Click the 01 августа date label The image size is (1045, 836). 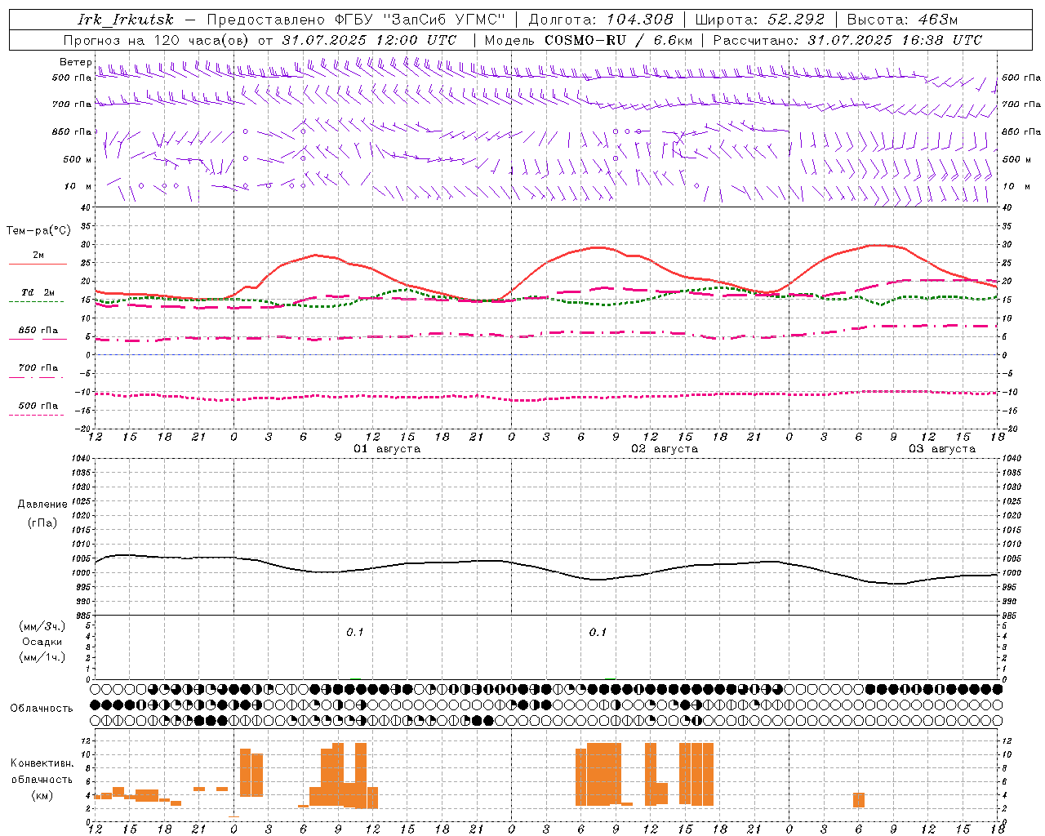point(387,449)
